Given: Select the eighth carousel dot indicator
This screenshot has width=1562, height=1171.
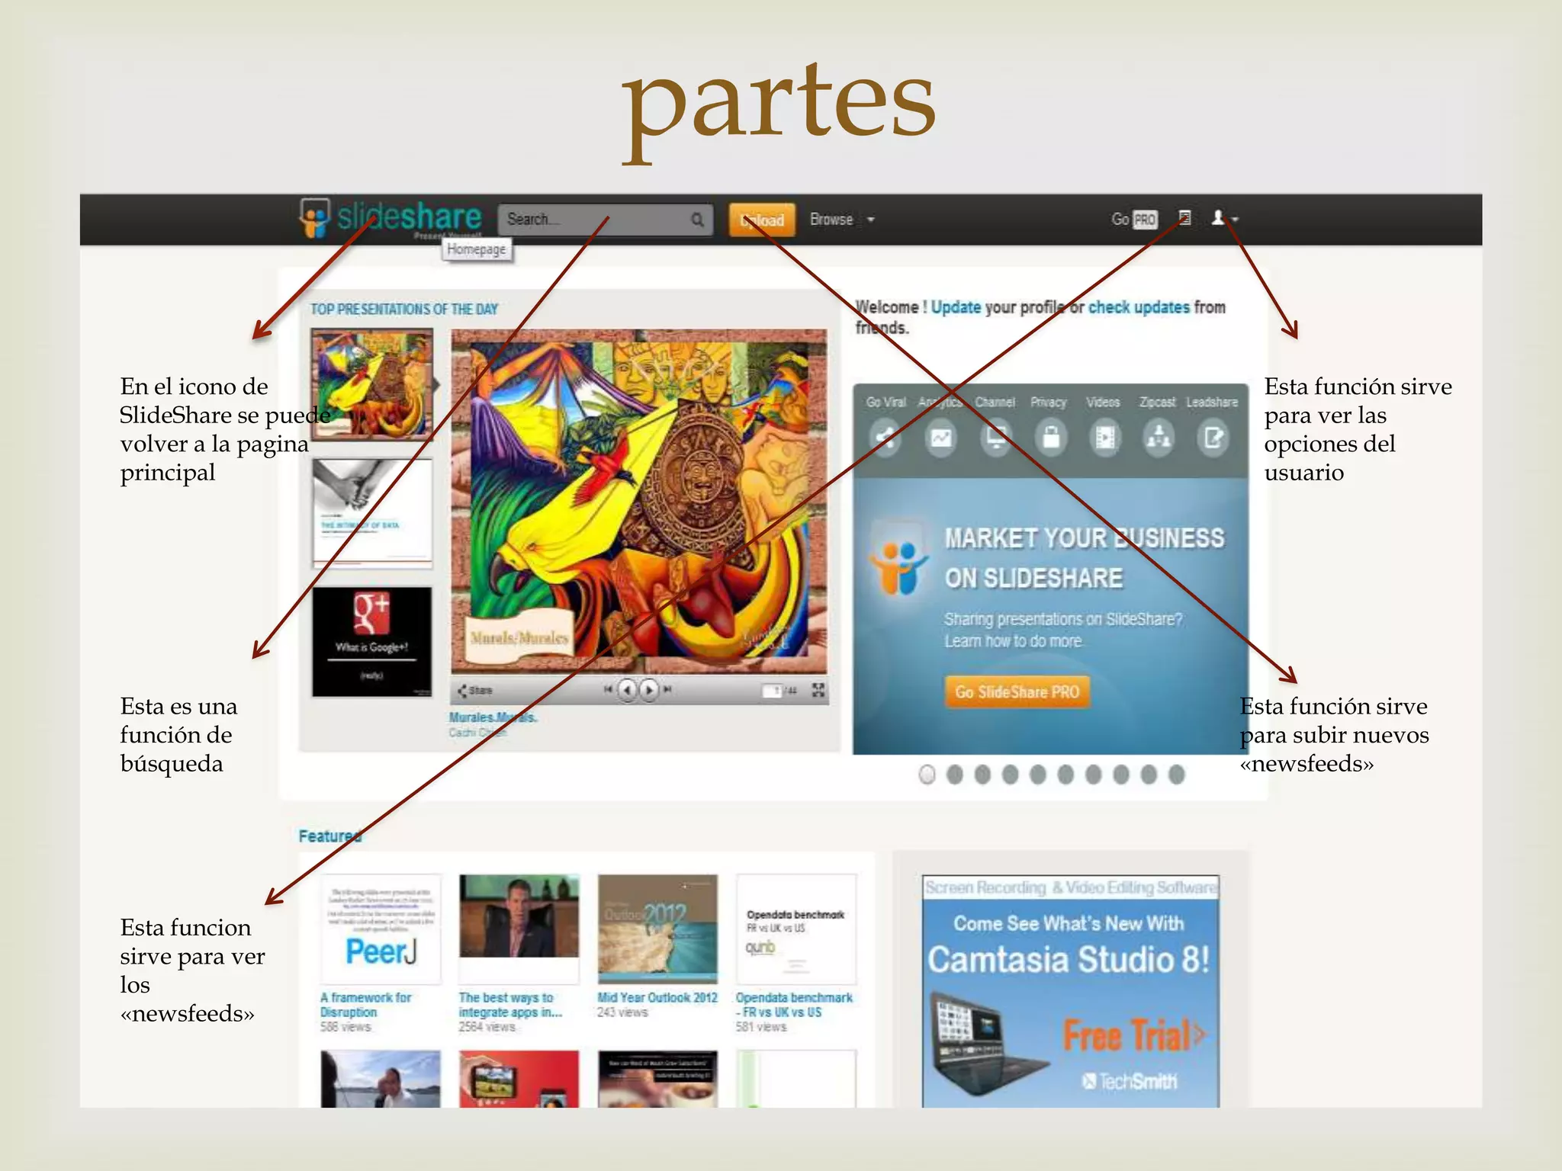Looking at the screenshot, I should click(1120, 775).
